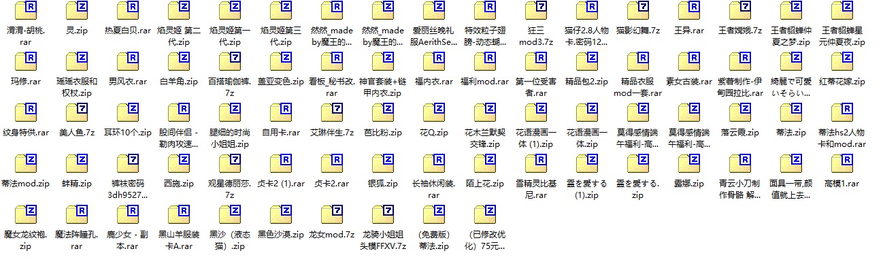
Task: Select the label 福内衣.rar
Action: (434, 82)
